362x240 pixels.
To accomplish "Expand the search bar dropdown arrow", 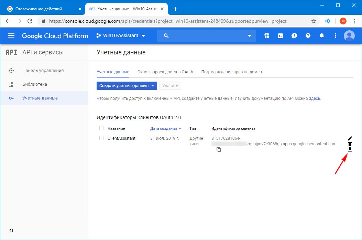I will click(x=250, y=36).
